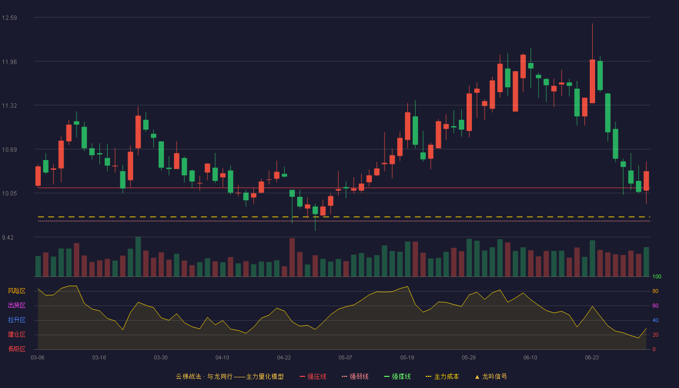Click the 10.05 price axis label
679x388 pixels.
tap(9, 194)
